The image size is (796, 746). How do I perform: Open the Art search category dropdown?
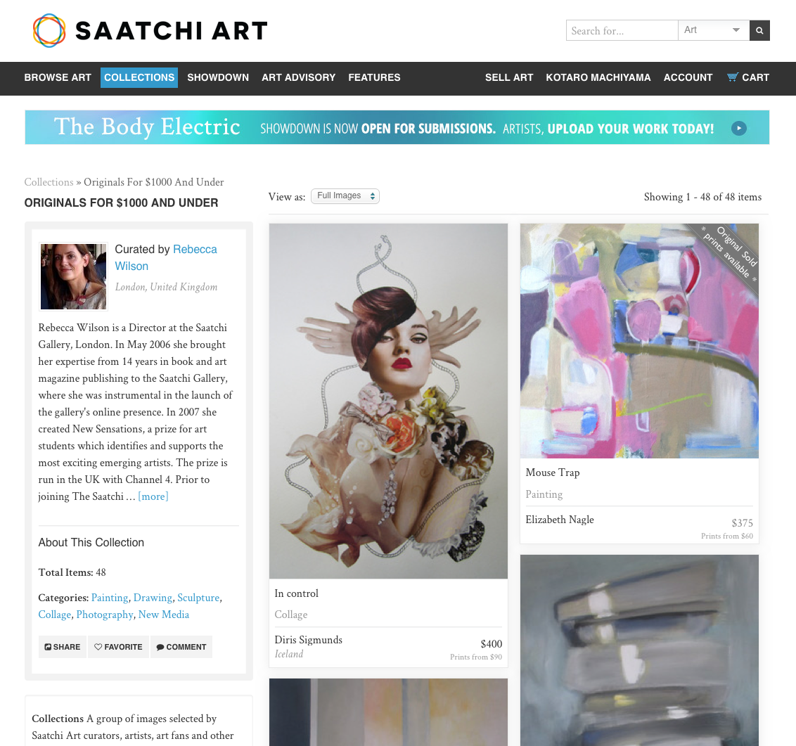(x=713, y=30)
